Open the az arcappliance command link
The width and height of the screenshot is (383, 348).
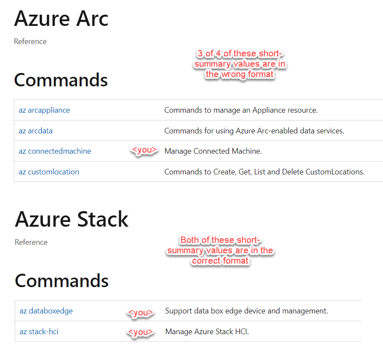click(x=44, y=110)
